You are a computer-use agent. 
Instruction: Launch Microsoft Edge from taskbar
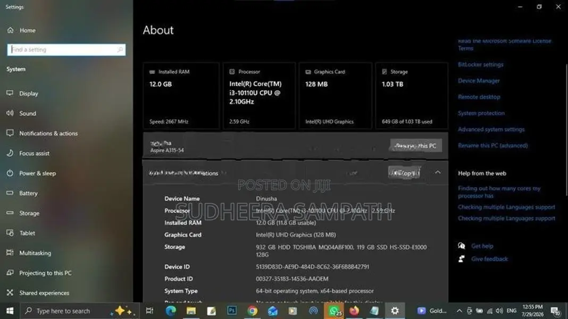click(171, 310)
